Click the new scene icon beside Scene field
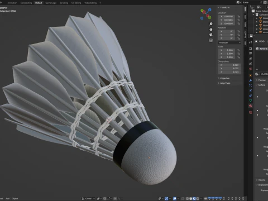This screenshot has height=201, width=268. 265,2
